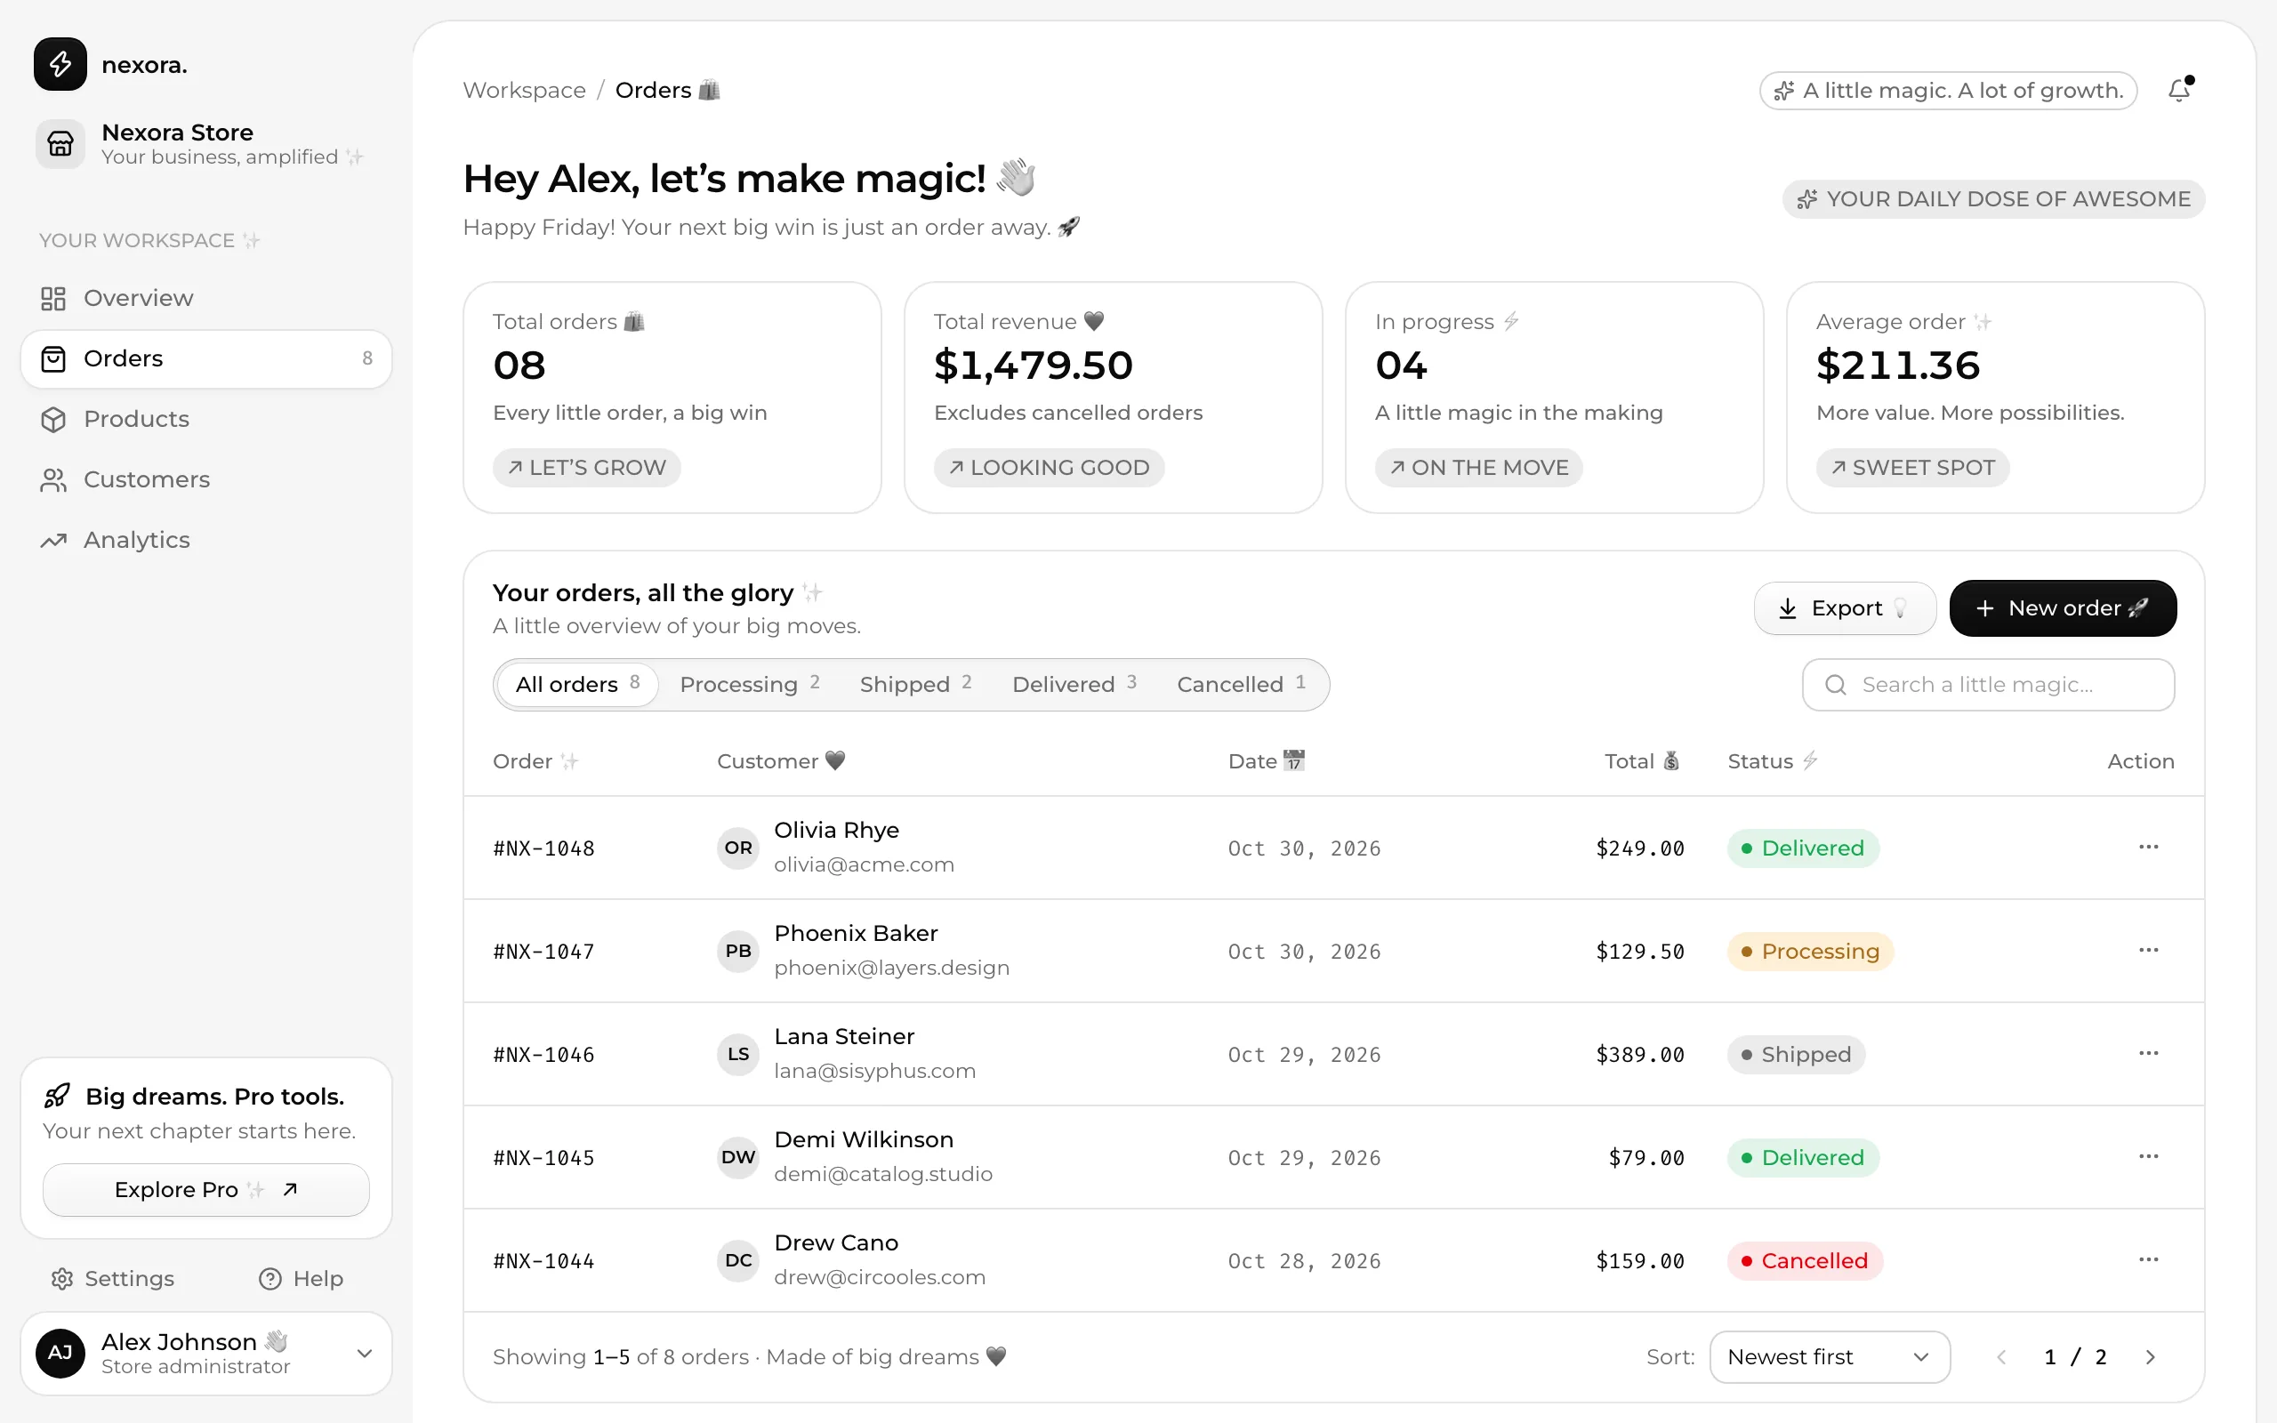Click the New order button

click(x=2063, y=608)
